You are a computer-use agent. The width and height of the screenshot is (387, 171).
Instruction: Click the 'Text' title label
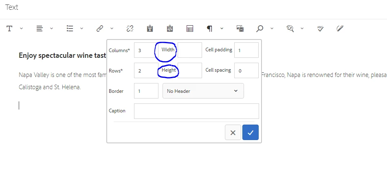click(x=11, y=7)
